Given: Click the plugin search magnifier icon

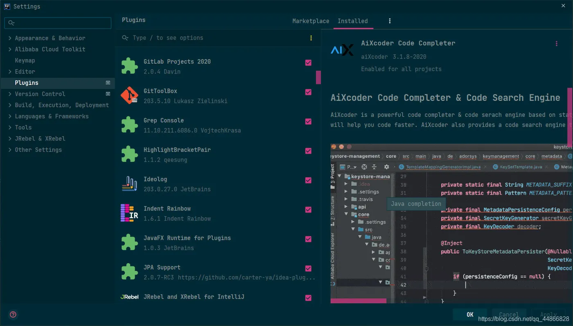Looking at the screenshot, I should tap(125, 38).
